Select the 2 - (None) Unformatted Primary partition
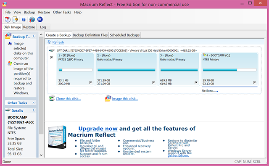Image resolution: width=269 pixels, height=166 pixels. [126, 69]
